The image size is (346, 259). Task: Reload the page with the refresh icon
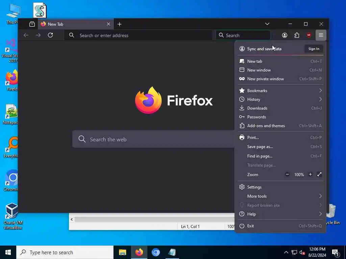tap(50, 35)
